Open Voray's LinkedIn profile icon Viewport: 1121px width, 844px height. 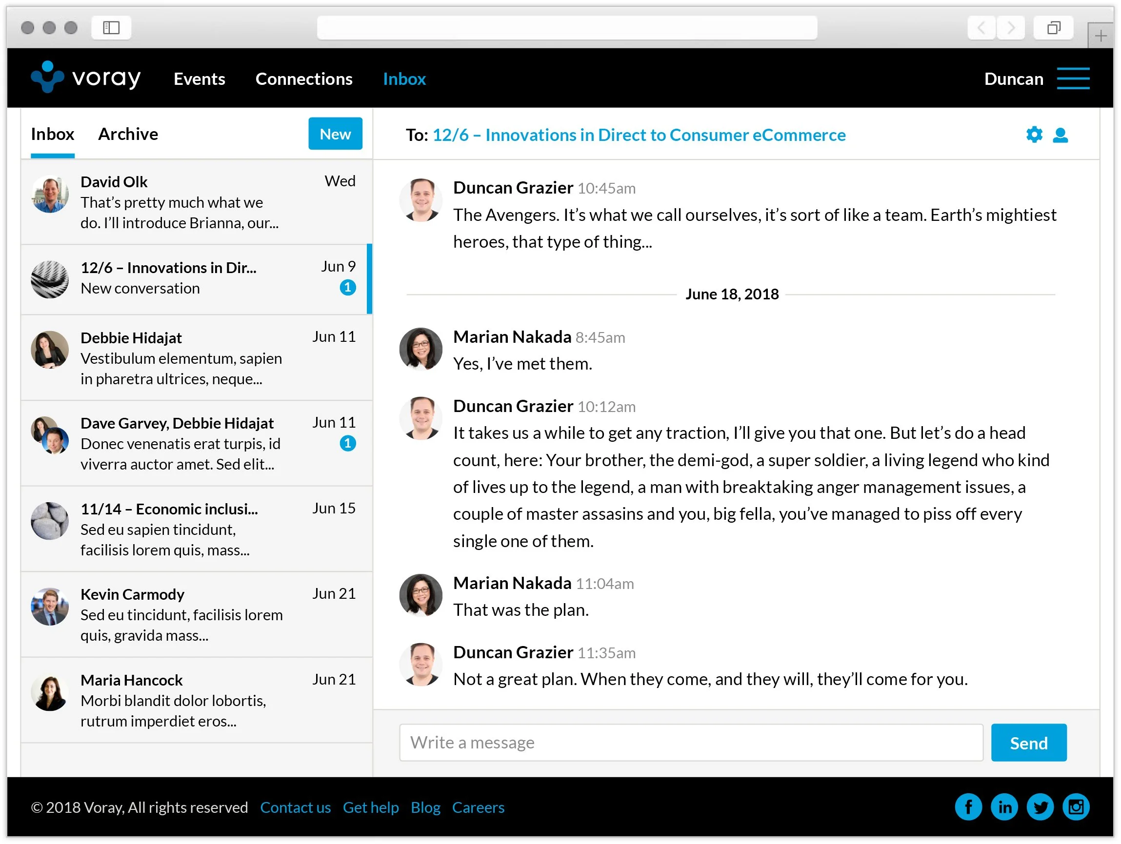point(1004,806)
